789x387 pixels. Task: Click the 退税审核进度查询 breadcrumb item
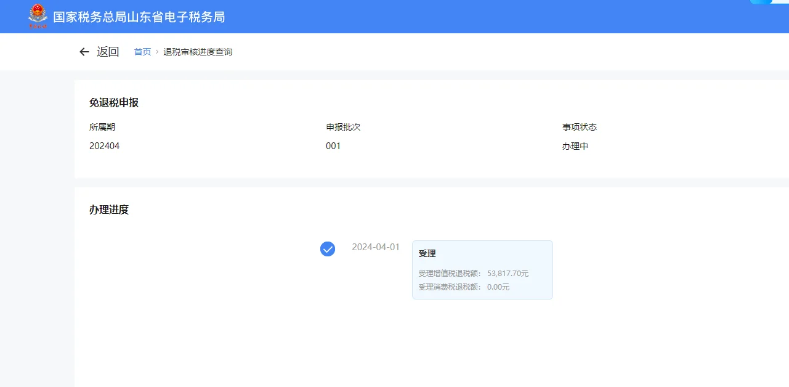pos(197,52)
